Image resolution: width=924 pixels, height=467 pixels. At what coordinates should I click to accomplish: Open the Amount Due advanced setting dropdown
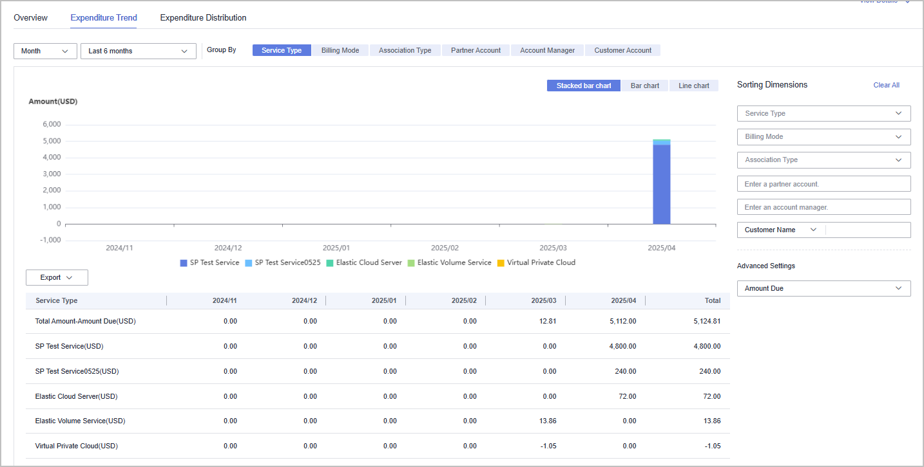tap(823, 288)
